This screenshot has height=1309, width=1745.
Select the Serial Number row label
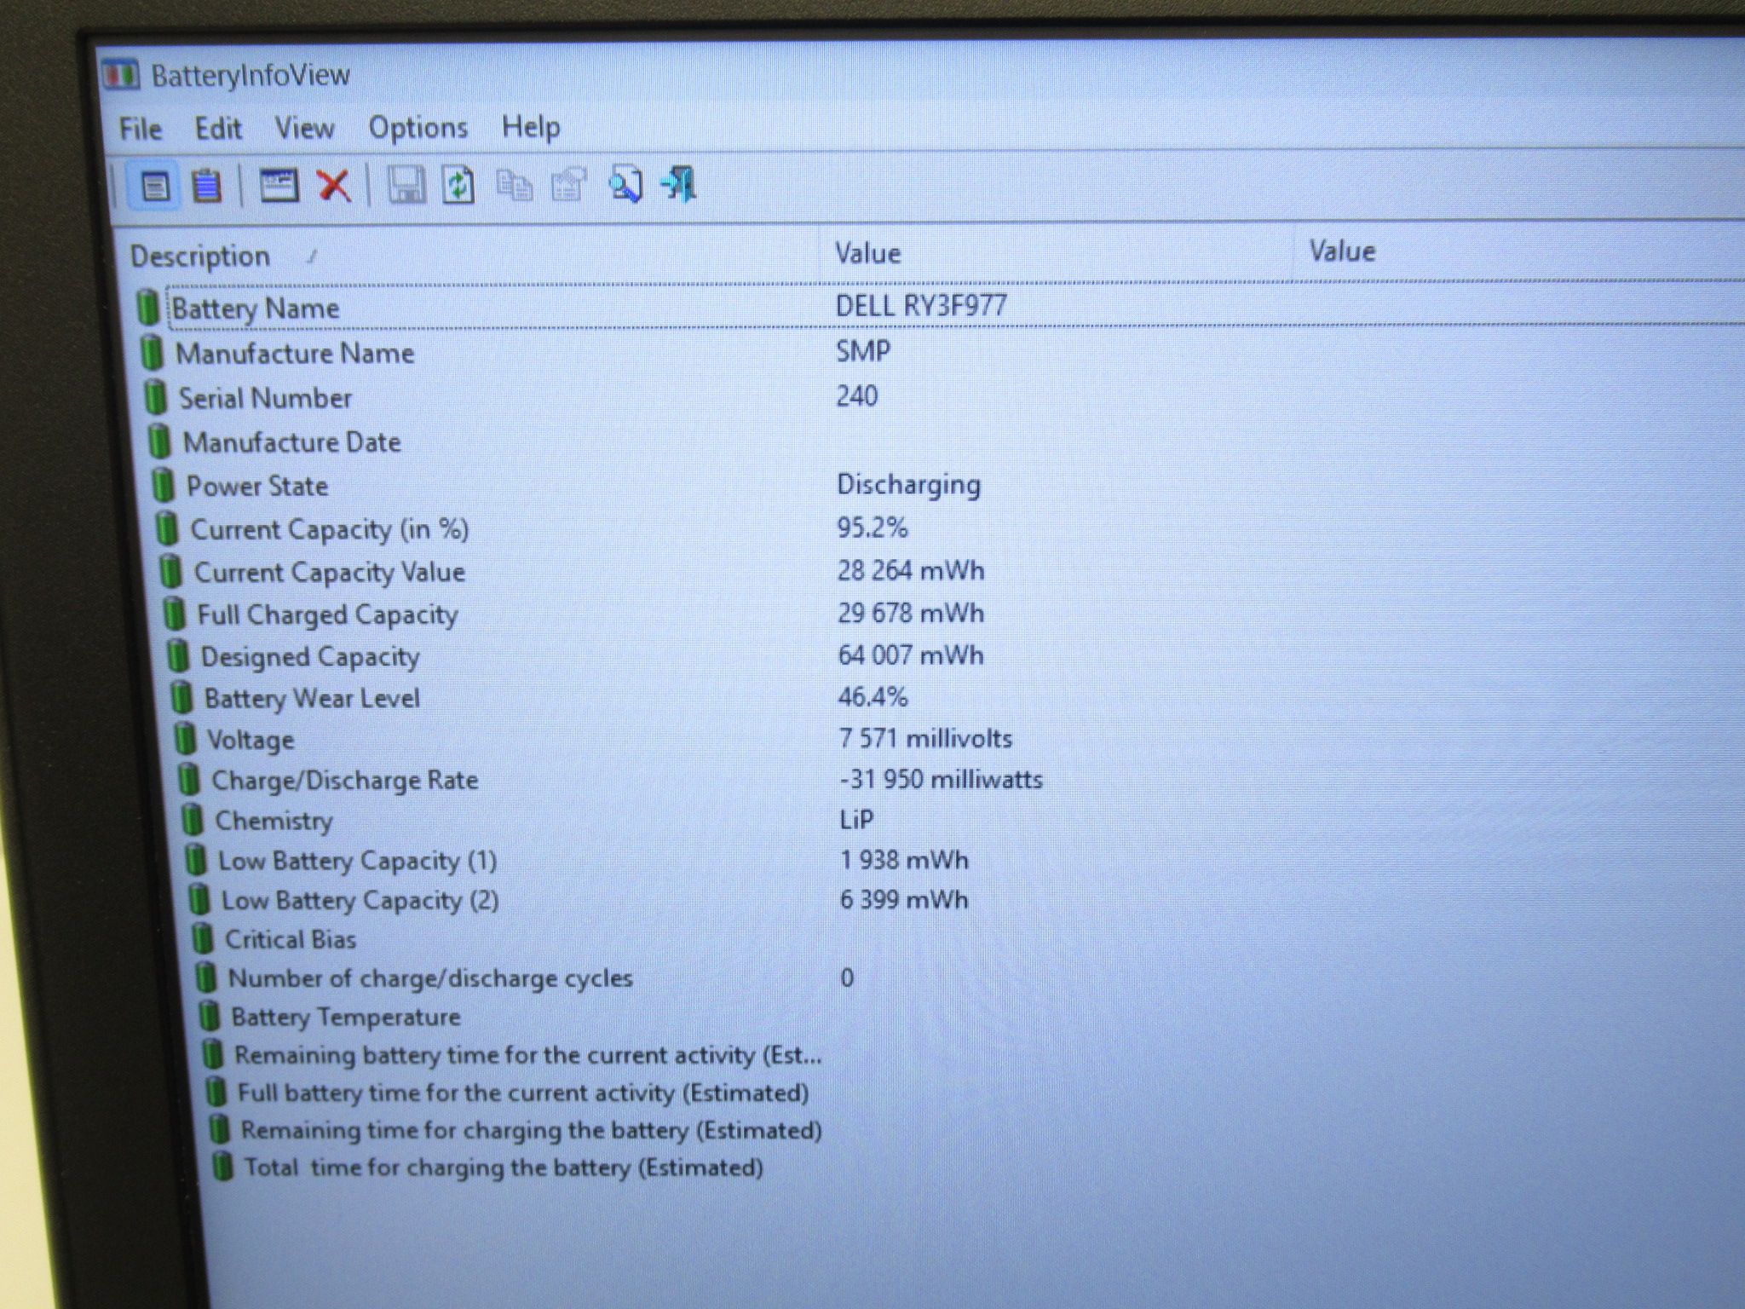[x=265, y=398]
